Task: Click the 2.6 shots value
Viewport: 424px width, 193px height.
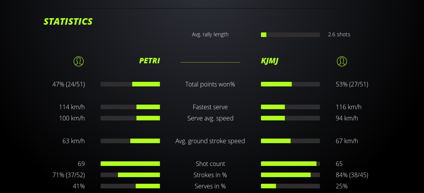Action: point(339,34)
